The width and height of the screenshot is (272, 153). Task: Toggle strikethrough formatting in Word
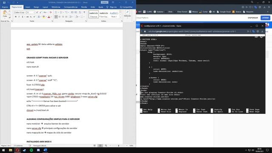[28, 17]
